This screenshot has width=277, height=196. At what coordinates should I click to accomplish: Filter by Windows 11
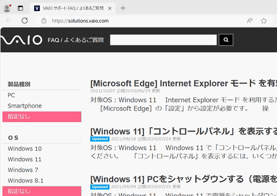(x=42, y=159)
